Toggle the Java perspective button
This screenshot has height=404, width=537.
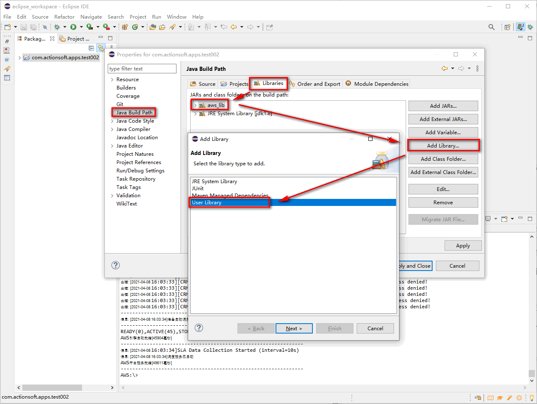tap(520, 27)
